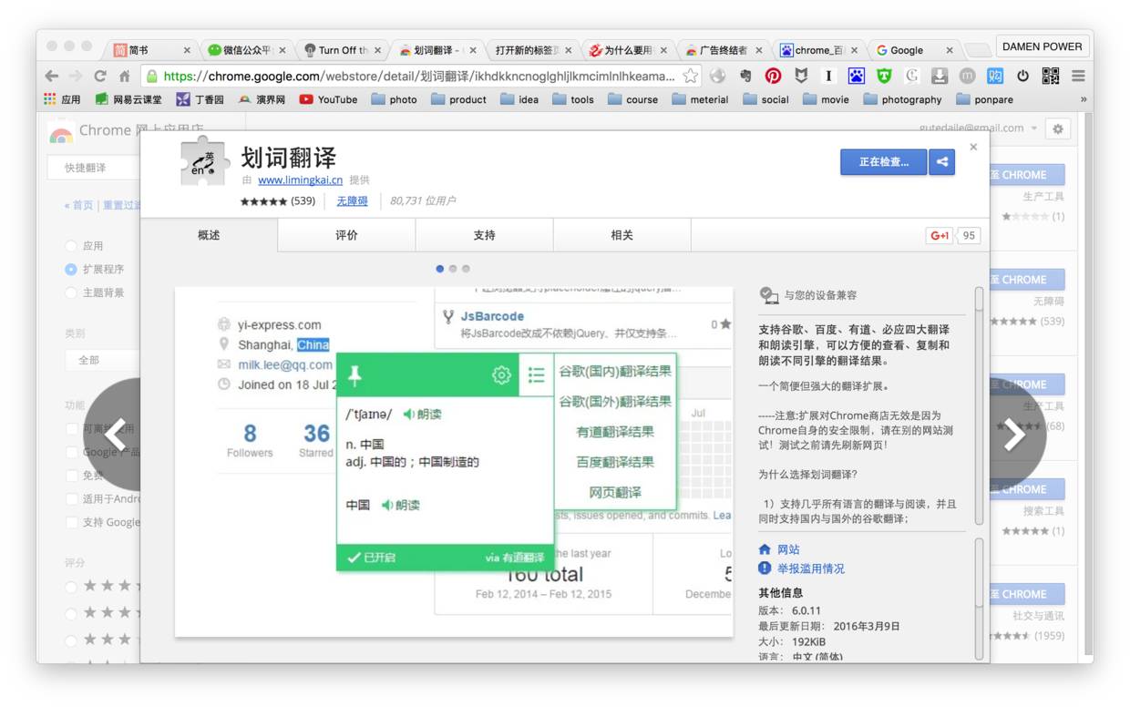Click the Pinterest extension icon
The image size is (1130, 707).
click(x=773, y=76)
